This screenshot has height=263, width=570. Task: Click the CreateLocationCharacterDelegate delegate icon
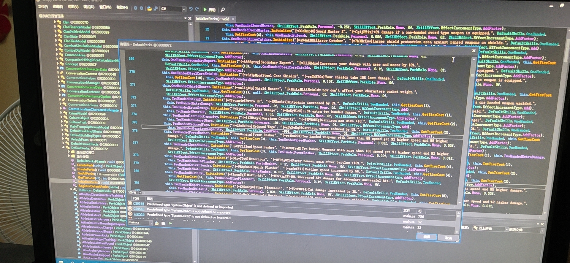tap(64, 109)
